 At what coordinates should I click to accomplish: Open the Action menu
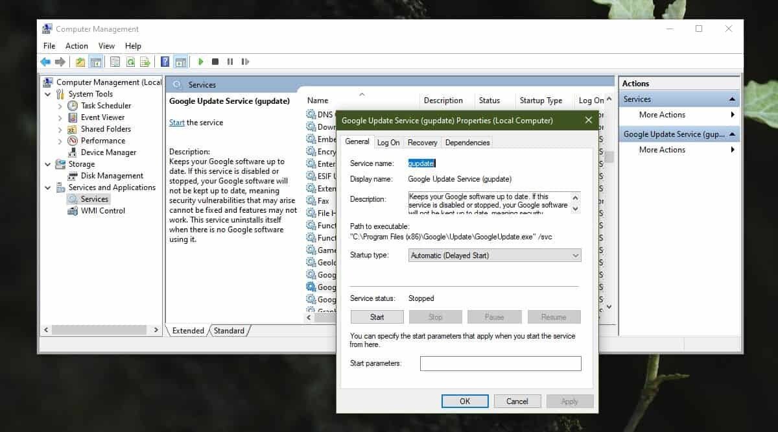pyautogui.click(x=77, y=45)
